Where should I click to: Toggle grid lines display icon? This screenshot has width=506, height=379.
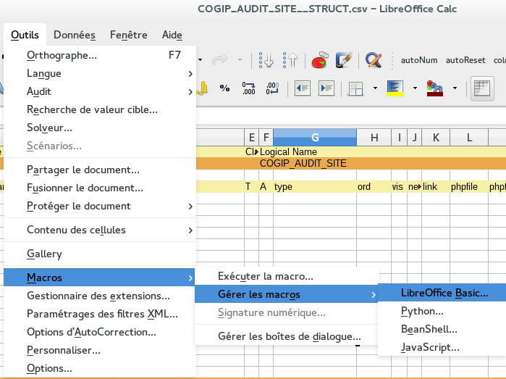[x=482, y=88]
